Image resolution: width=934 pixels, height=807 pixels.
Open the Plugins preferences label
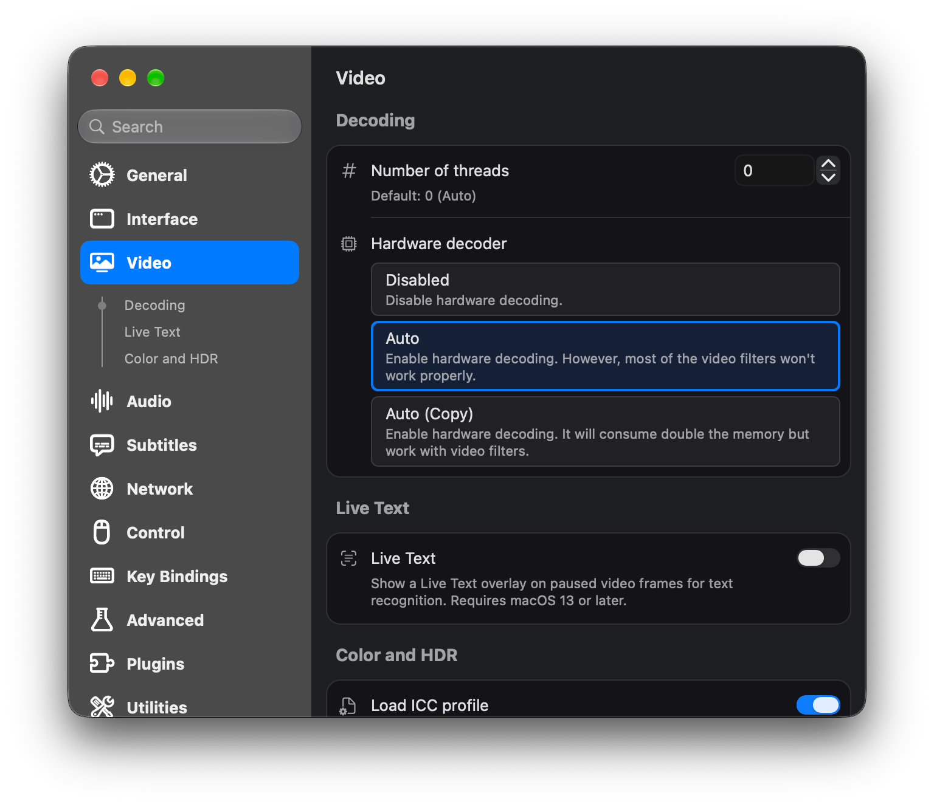pyautogui.click(x=156, y=664)
